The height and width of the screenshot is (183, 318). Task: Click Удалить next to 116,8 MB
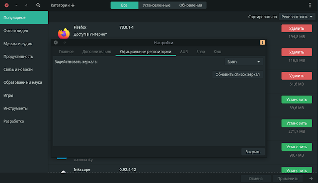pos(297,52)
